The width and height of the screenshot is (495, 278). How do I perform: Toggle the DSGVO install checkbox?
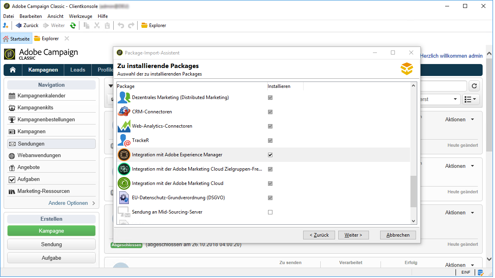click(x=270, y=198)
